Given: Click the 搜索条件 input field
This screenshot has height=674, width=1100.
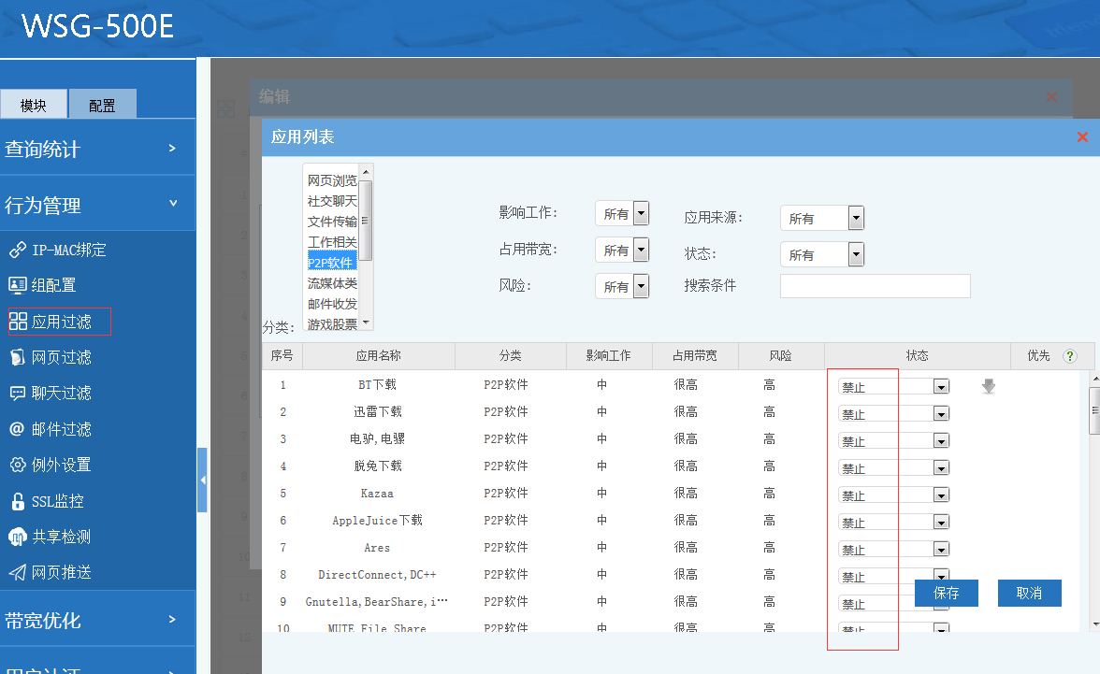Looking at the screenshot, I should click(x=875, y=286).
